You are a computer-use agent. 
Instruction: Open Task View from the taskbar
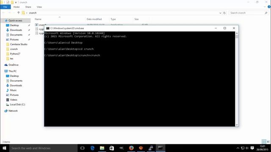pyautogui.click(x=83, y=148)
